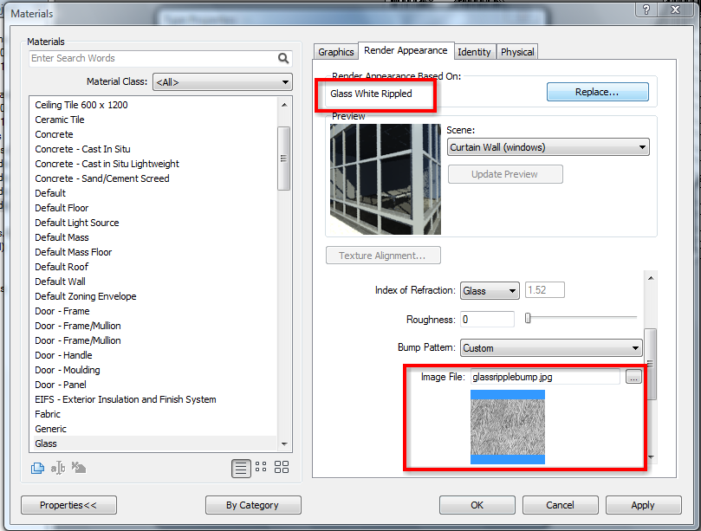Open the Scene dropdown
Viewport: 701px width, 531px height.
pos(548,147)
